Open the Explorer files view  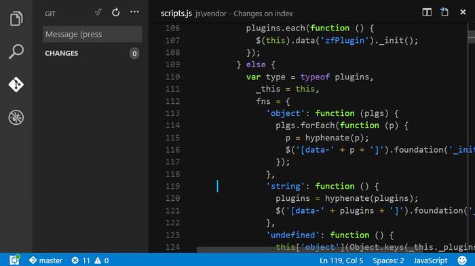(x=16, y=18)
